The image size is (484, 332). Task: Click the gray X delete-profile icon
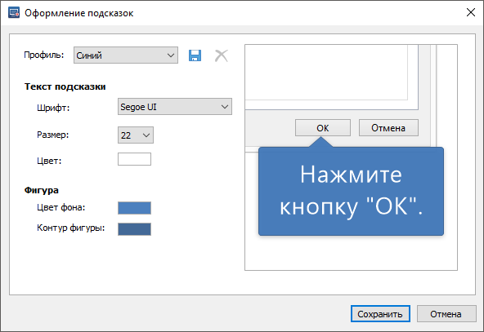click(222, 55)
